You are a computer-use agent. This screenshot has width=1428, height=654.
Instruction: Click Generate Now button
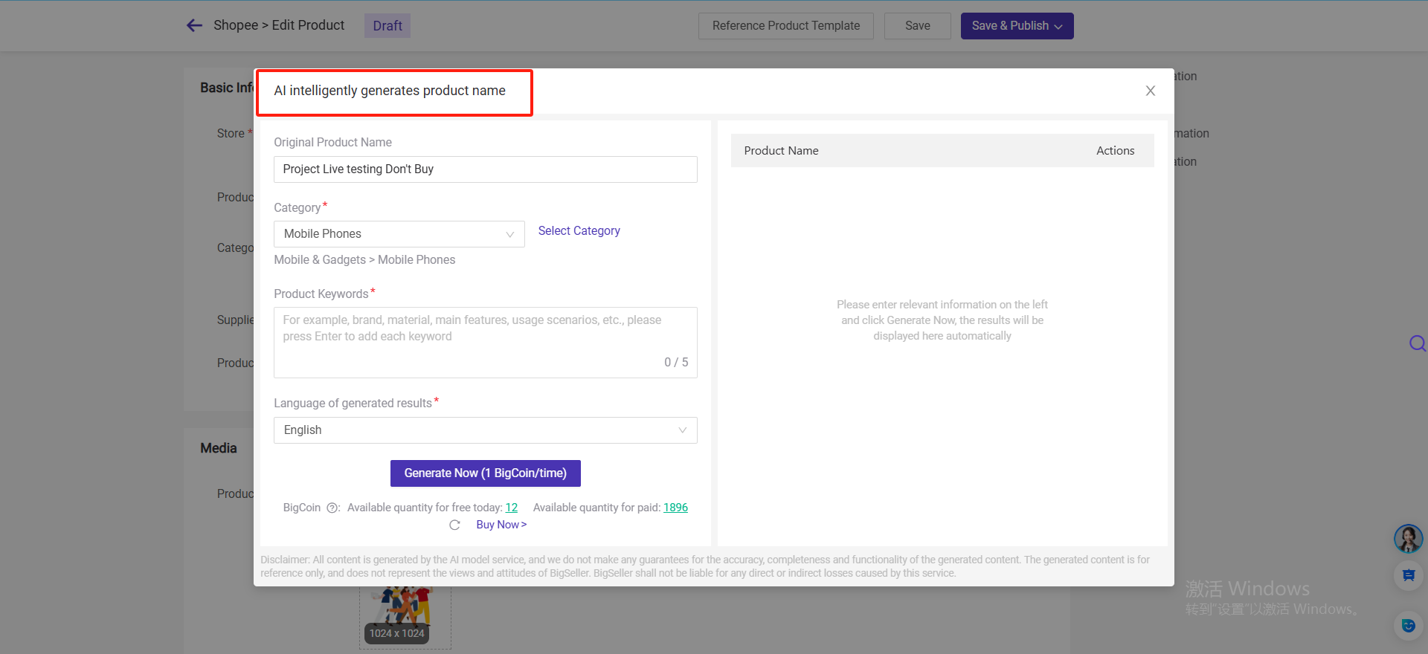[x=485, y=473]
